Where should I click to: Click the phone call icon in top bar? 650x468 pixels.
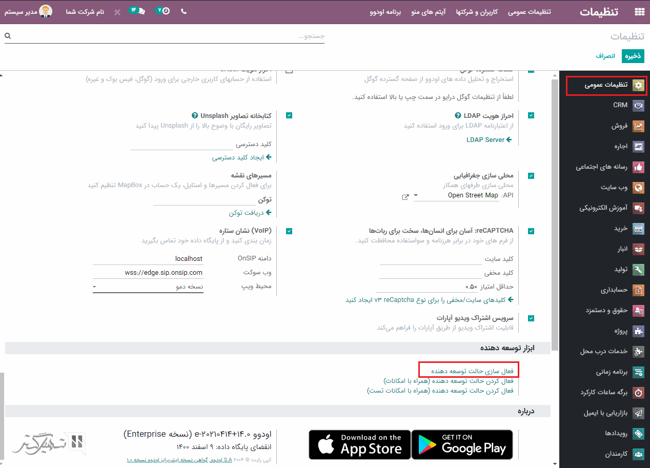coord(184,11)
